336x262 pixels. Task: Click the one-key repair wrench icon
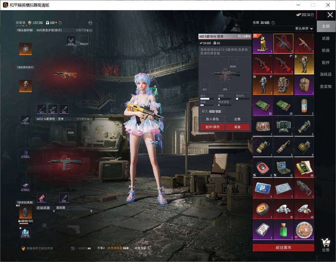coord(73,248)
